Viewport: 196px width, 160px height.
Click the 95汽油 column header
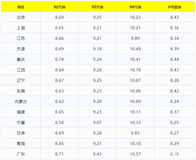coord(97,7)
